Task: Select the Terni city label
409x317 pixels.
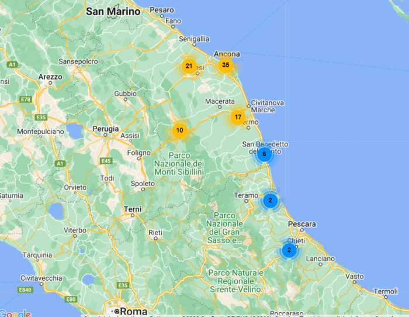Action: pyautogui.click(x=133, y=209)
